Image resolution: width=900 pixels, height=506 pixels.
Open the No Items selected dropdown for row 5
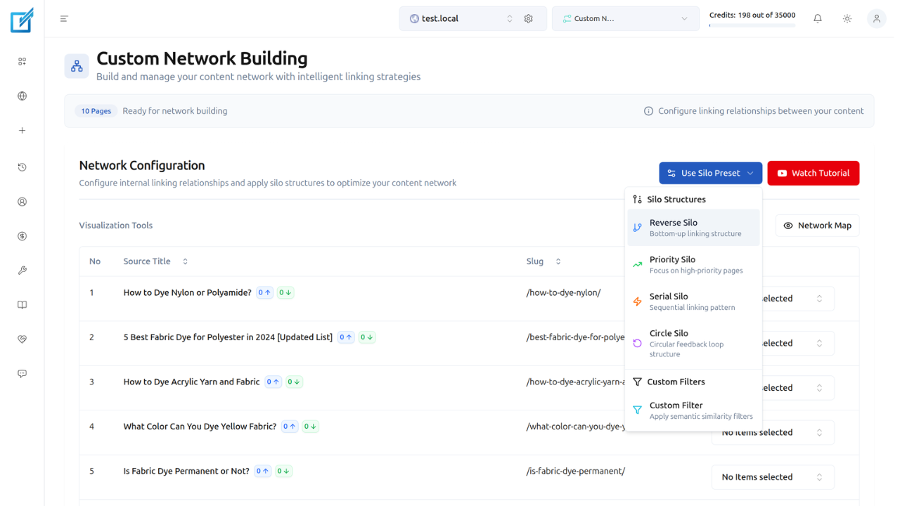(772, 476)
